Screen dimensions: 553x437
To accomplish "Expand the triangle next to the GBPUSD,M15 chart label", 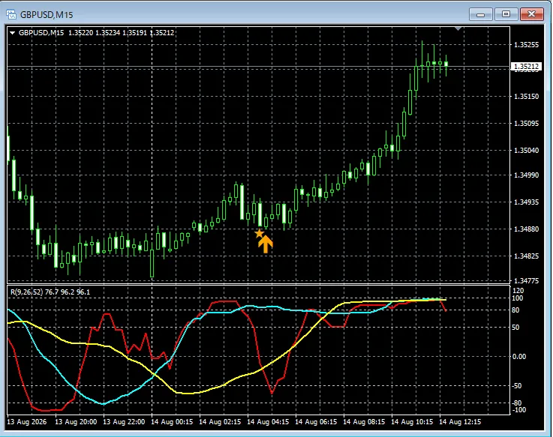I will point(12,33).
